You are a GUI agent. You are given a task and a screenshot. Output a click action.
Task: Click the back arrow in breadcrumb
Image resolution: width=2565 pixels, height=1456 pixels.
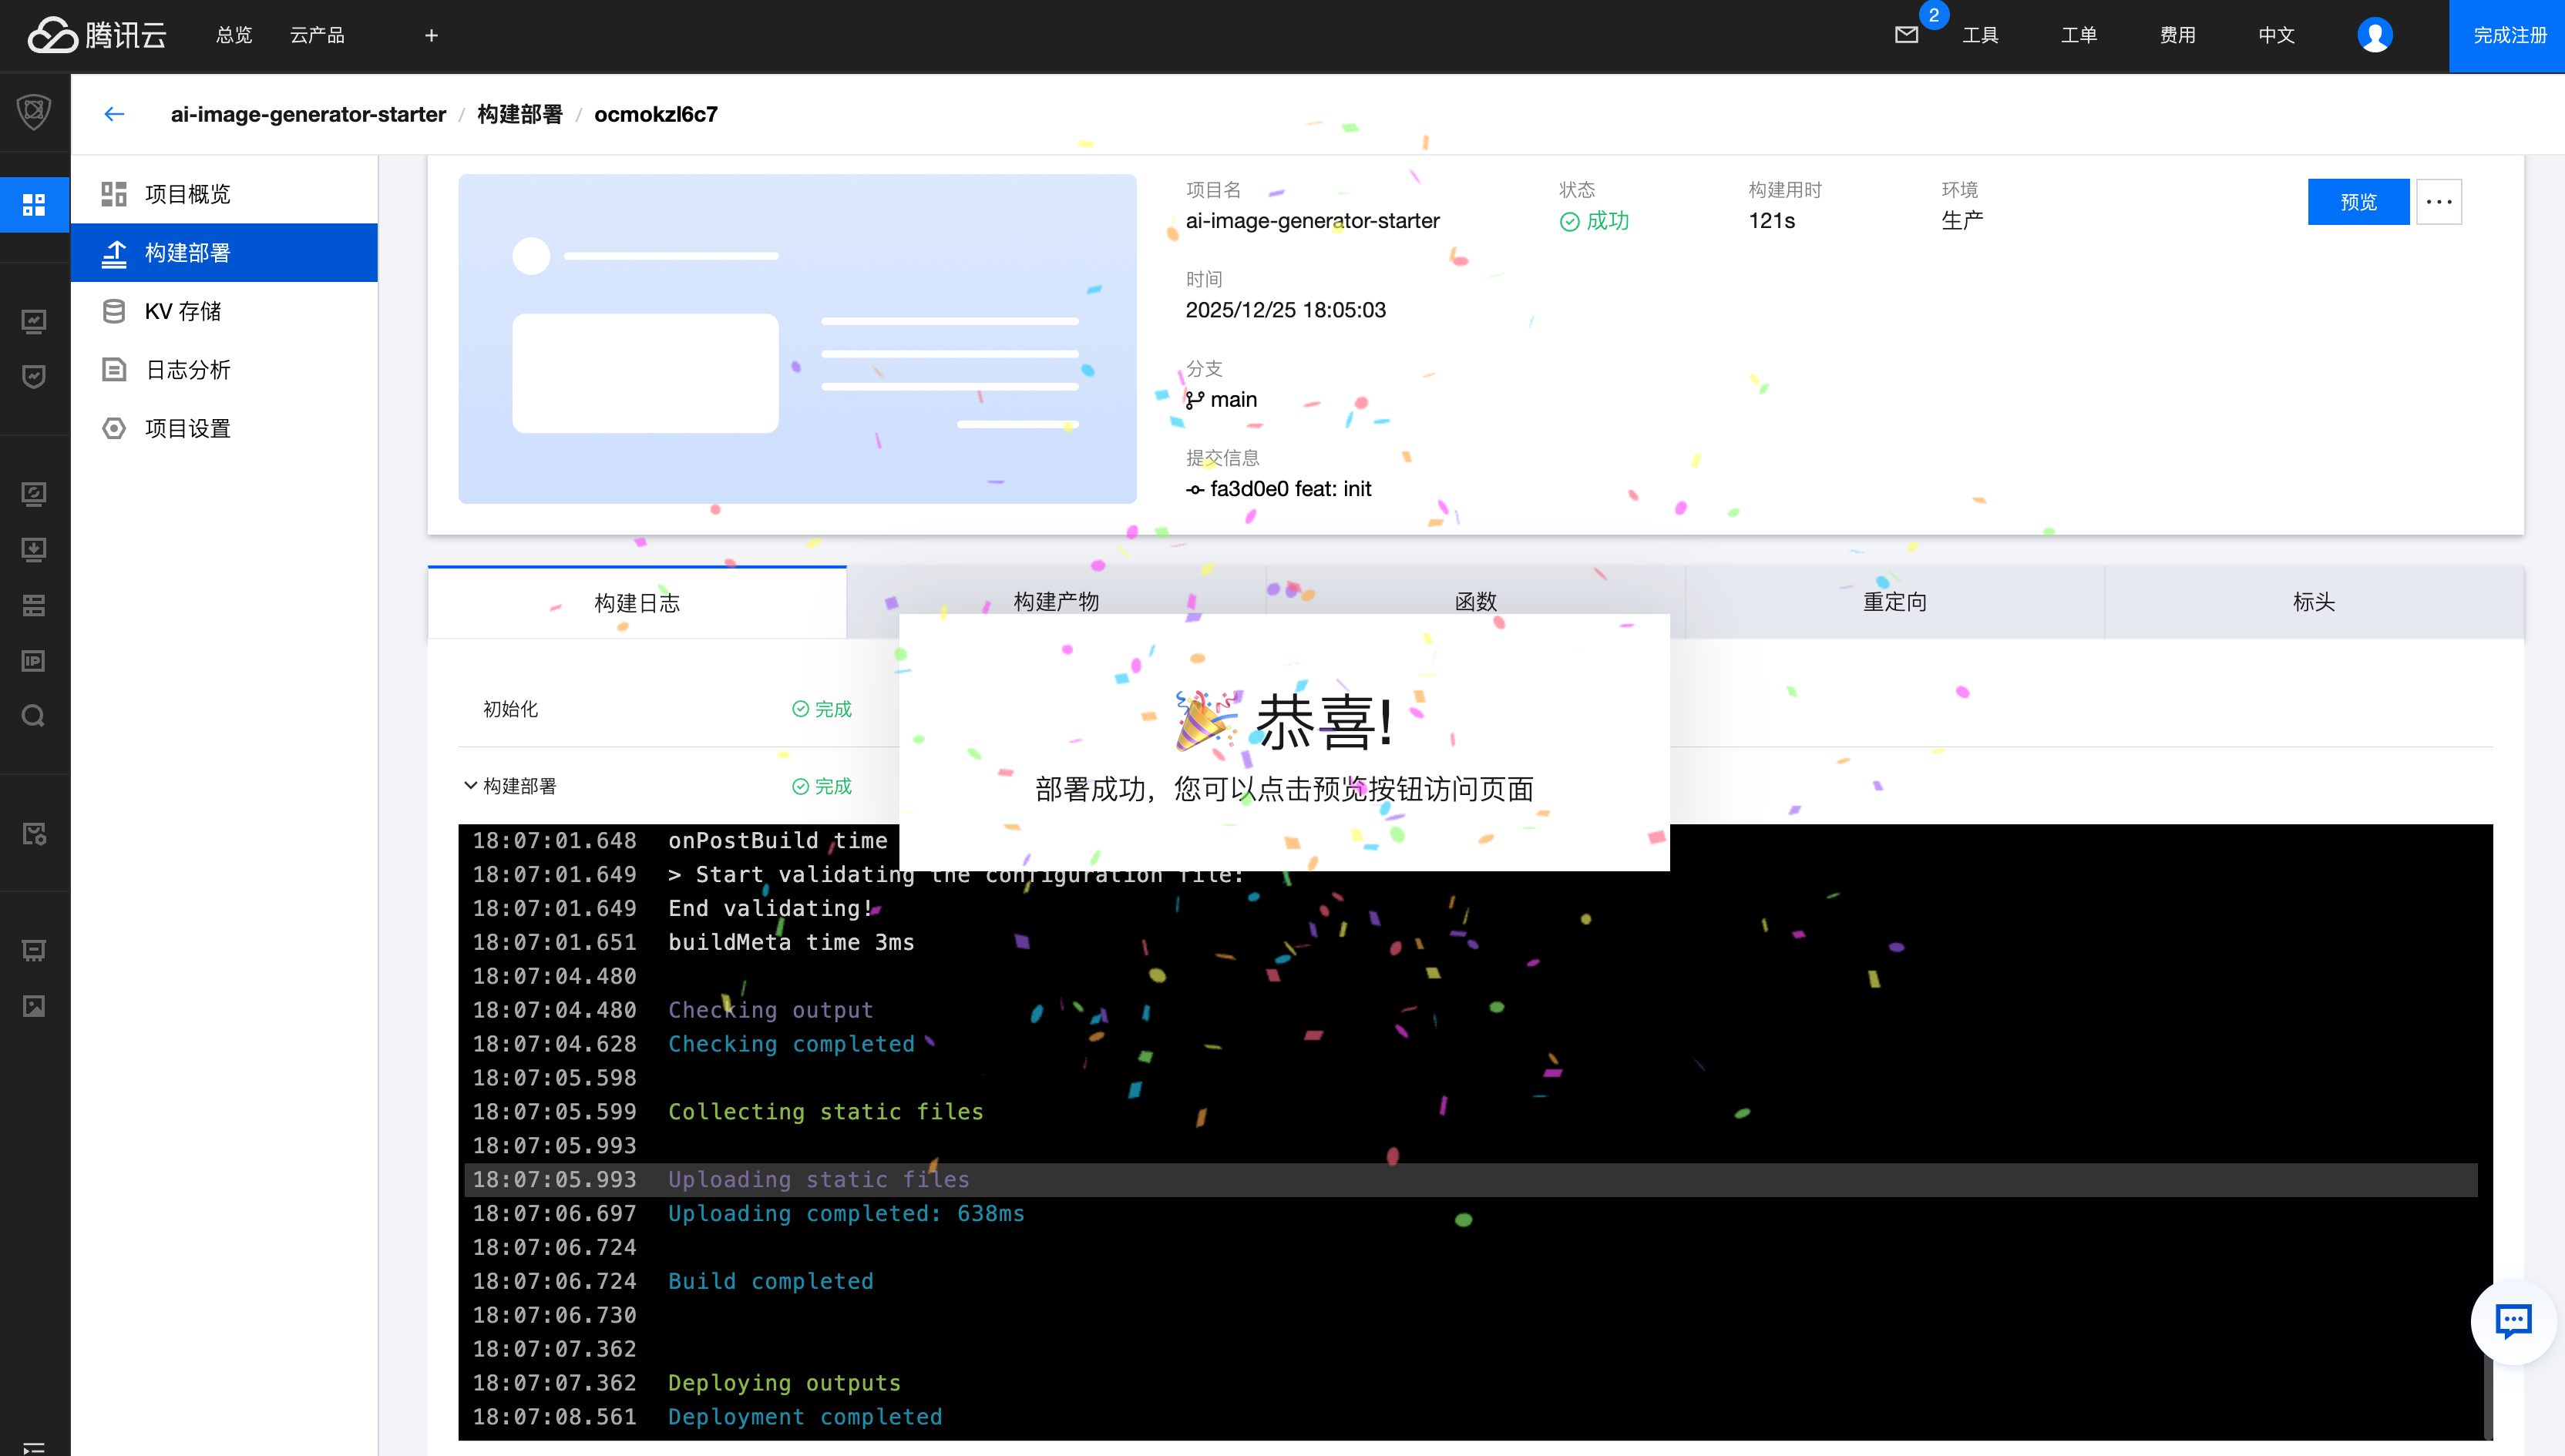click(114, 114)
